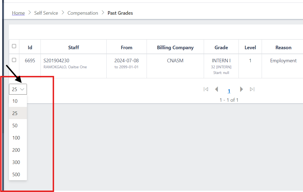This screenshot has width=303, height=192.
Task: Select 500 rows per page
Action: 16,175
